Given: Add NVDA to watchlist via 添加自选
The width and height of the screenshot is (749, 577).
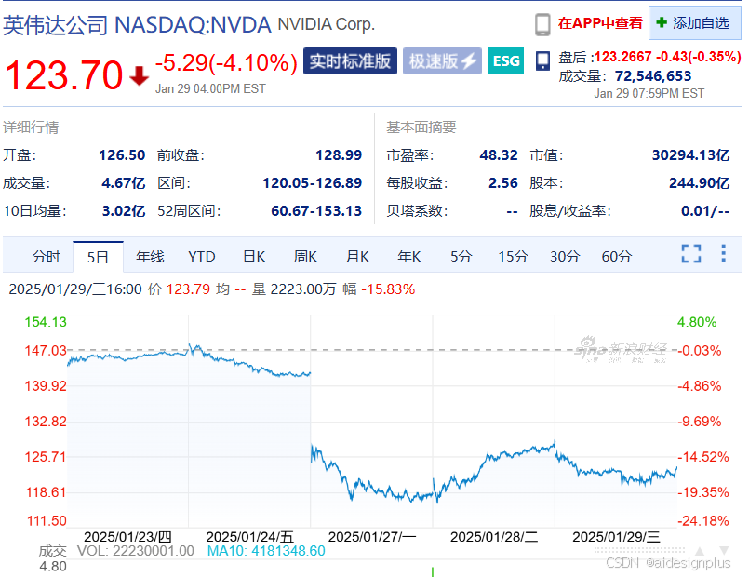Looking at the screenshot, I should (x=694, y=23).
